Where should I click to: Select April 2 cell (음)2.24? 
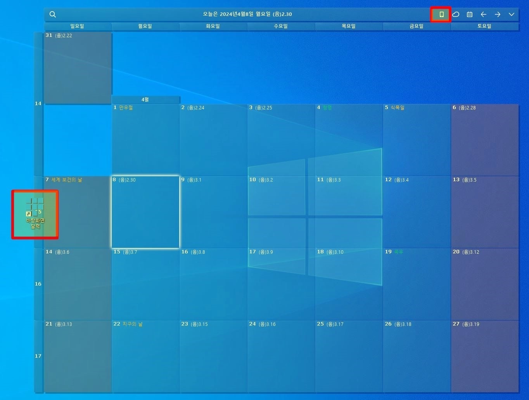(213, 140)
